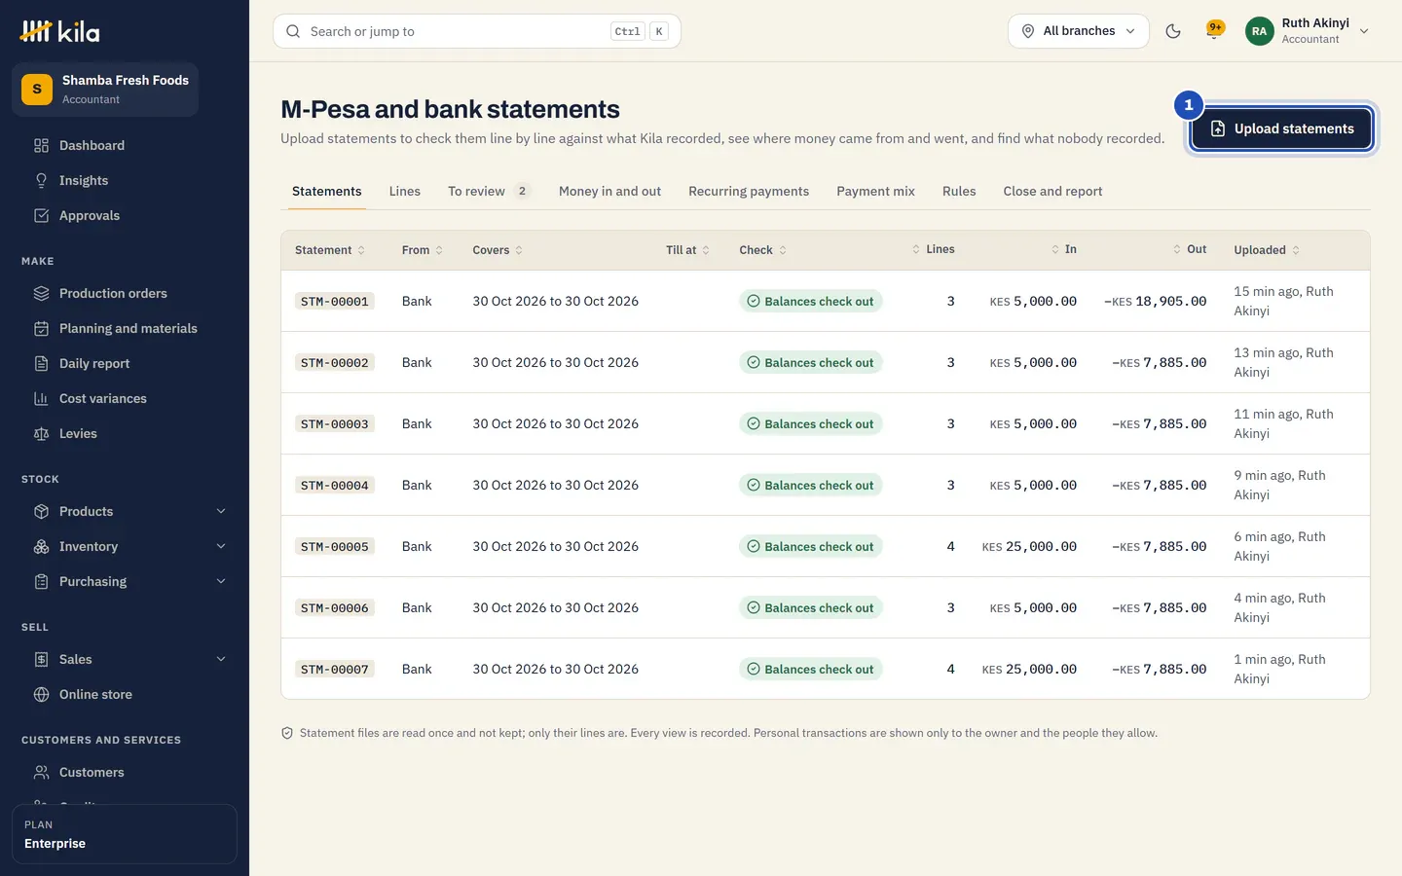
Task: Open Planning and materials
Action: click(128, 328)
